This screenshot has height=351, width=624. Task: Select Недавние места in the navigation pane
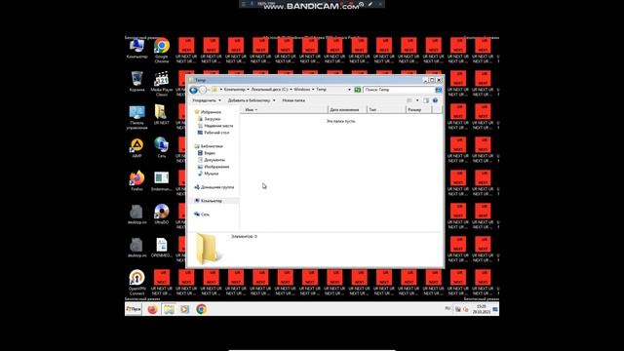pos(215,126)
